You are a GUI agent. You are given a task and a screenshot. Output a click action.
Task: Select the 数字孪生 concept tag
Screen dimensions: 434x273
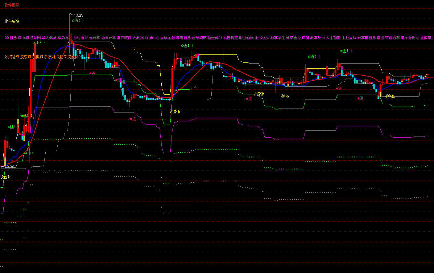tap(278, 38)
